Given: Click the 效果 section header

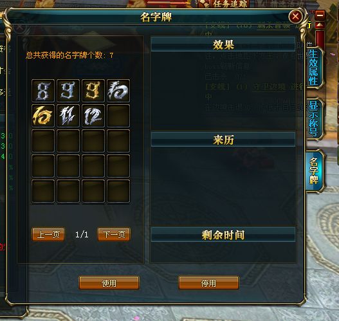Looking at the screenshot, I should 223,44.
